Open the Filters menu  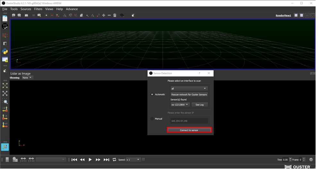[38, 9]
